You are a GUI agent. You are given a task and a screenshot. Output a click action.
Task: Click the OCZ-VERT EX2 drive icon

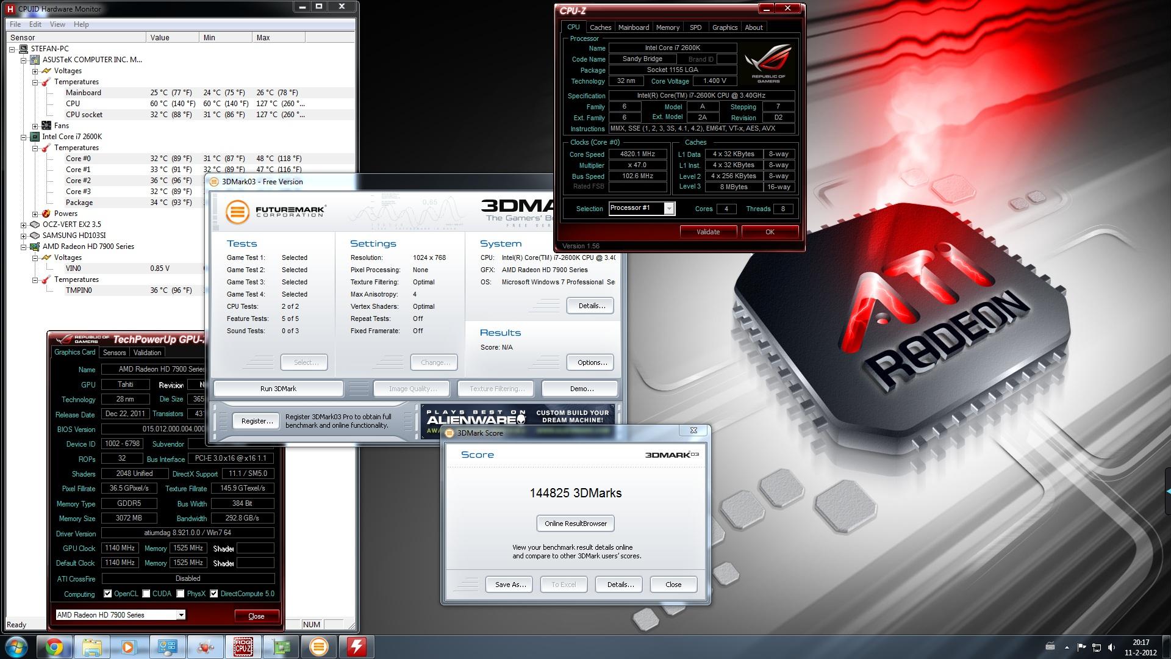[x=35, y=225]
